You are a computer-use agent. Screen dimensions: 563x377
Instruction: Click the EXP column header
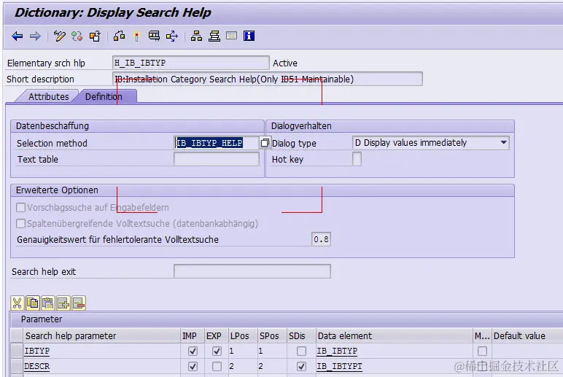pos(216,335)
